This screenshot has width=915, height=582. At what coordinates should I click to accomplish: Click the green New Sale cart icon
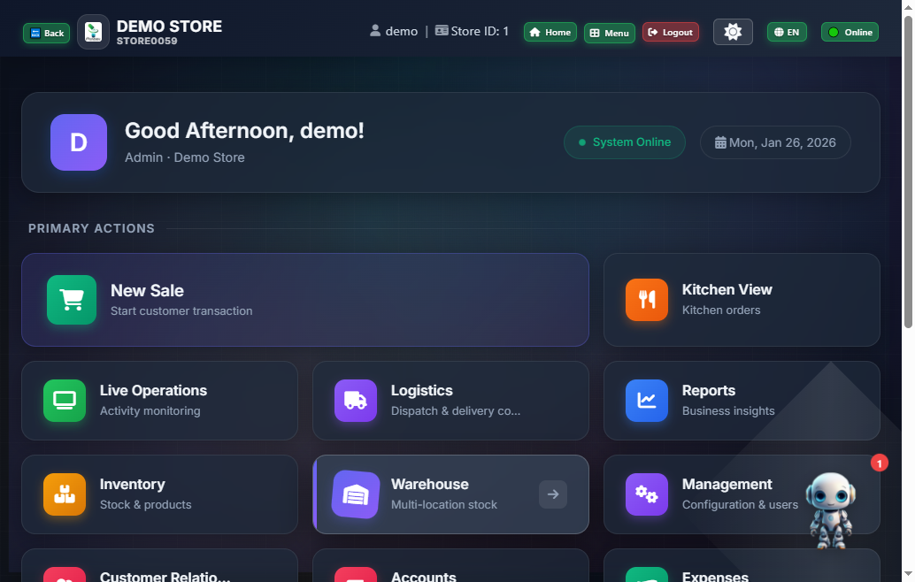pyautogui.click(x=72, y=300)
